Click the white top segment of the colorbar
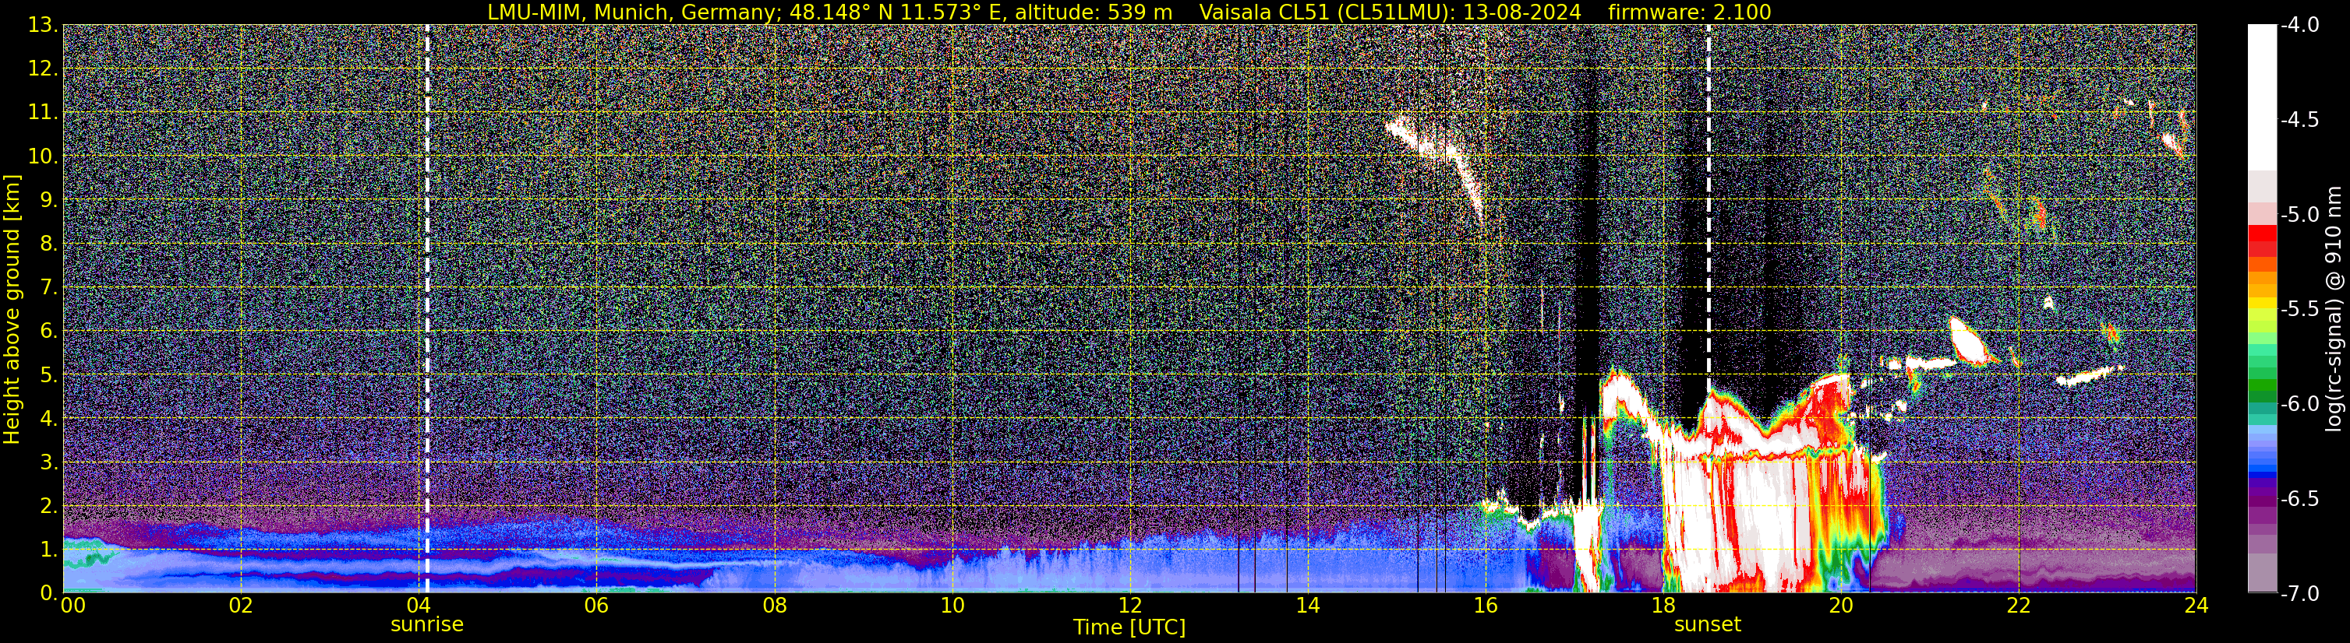The image size is (2350, 643). pos(2261,97)
